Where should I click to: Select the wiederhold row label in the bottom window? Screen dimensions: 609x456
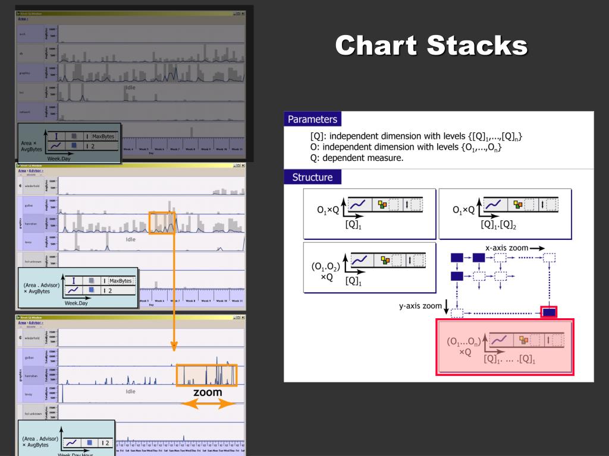[x=32, y=338]
